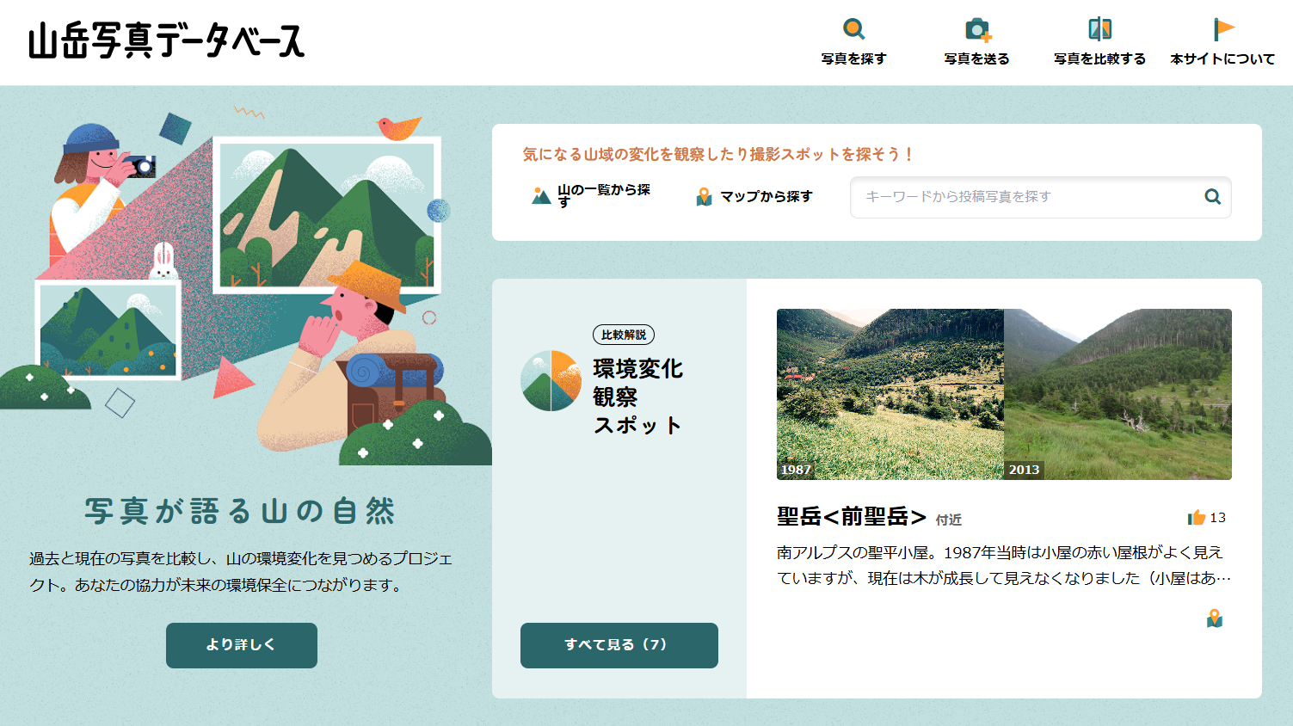The width and height of the screenshot is (1293, 726).
Task: Click the map pin icon beside マップから探す
Action: [x=704, y=197]
